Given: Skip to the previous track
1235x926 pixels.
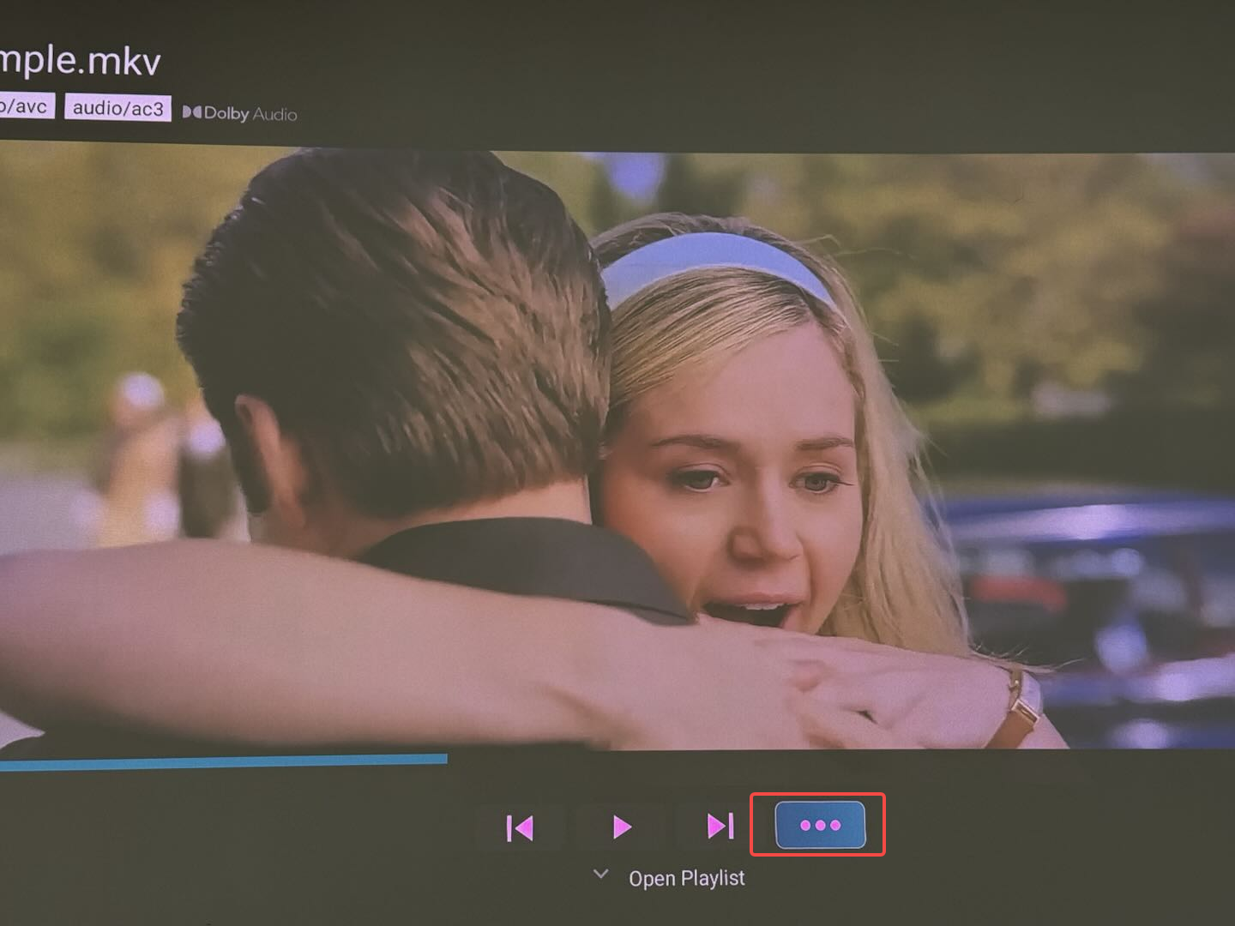Looking at the screenshot, I should point(520,827).
